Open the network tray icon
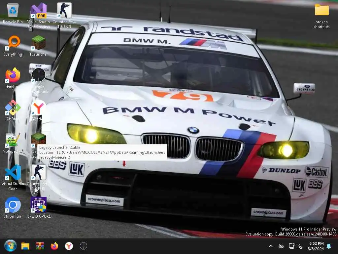Viewport: 338px width, 254px height. point(291,246)
